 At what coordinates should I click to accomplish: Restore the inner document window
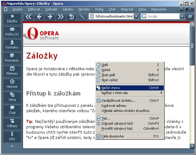point(187,9)
